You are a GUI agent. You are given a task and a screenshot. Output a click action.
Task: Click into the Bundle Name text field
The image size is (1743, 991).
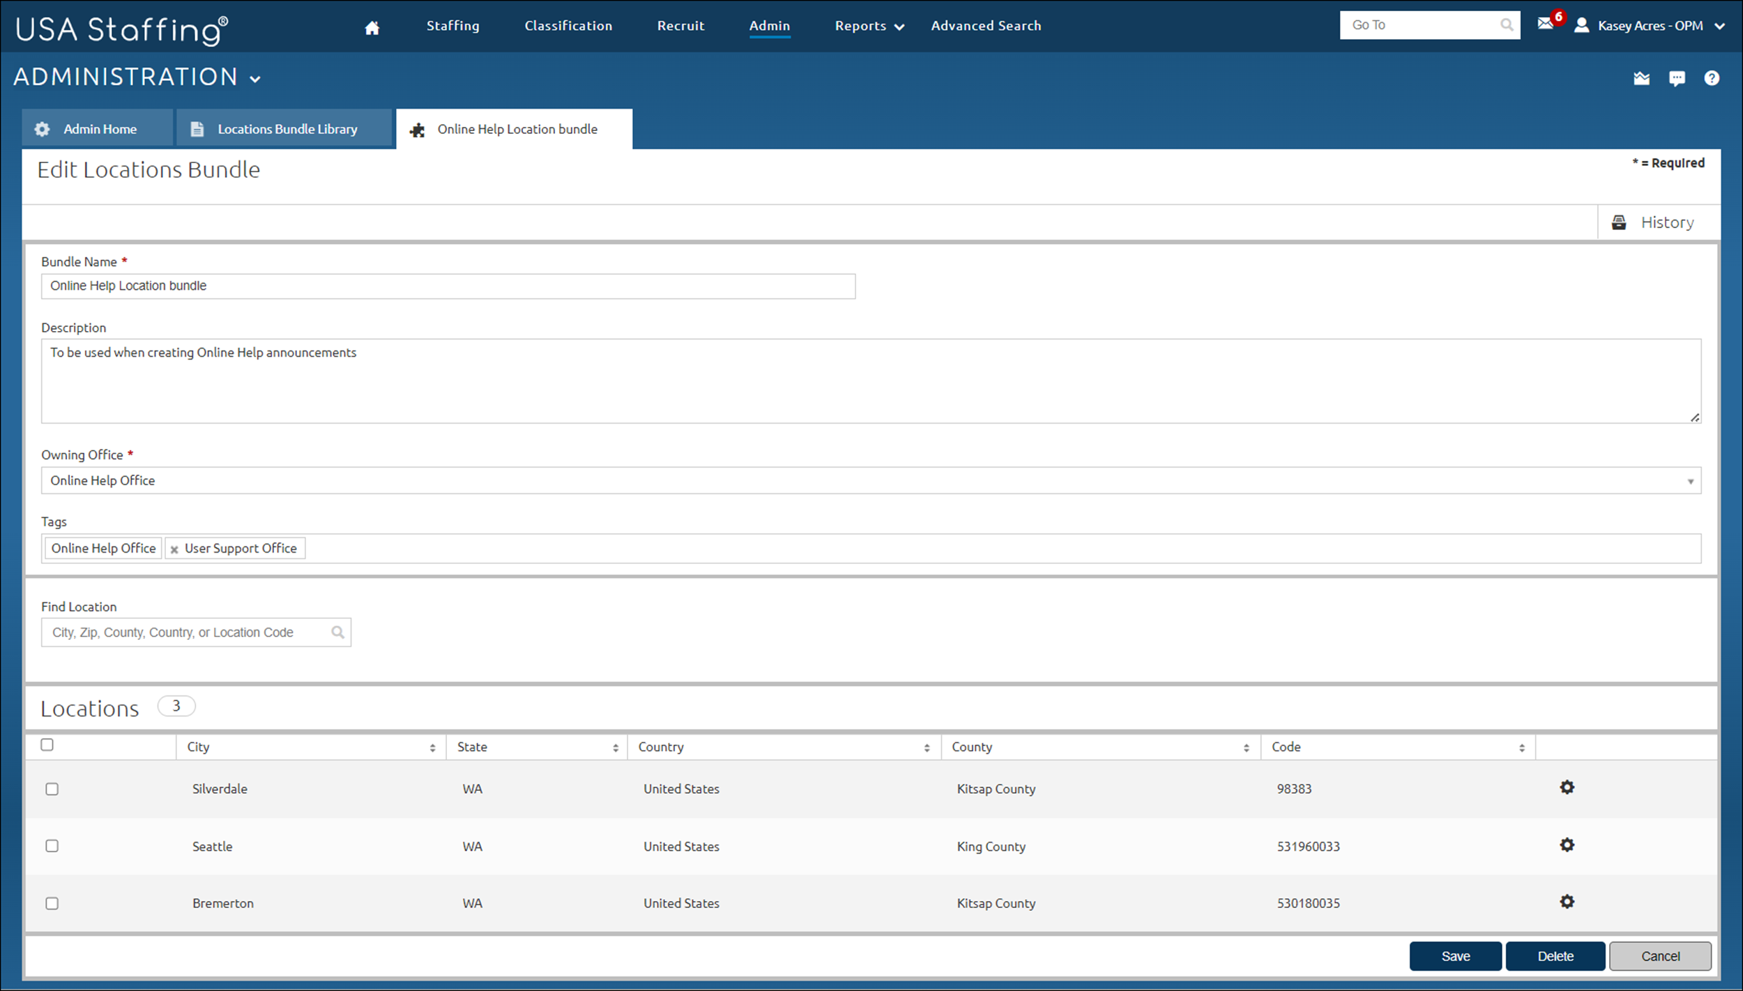click(x=448, y=286)
